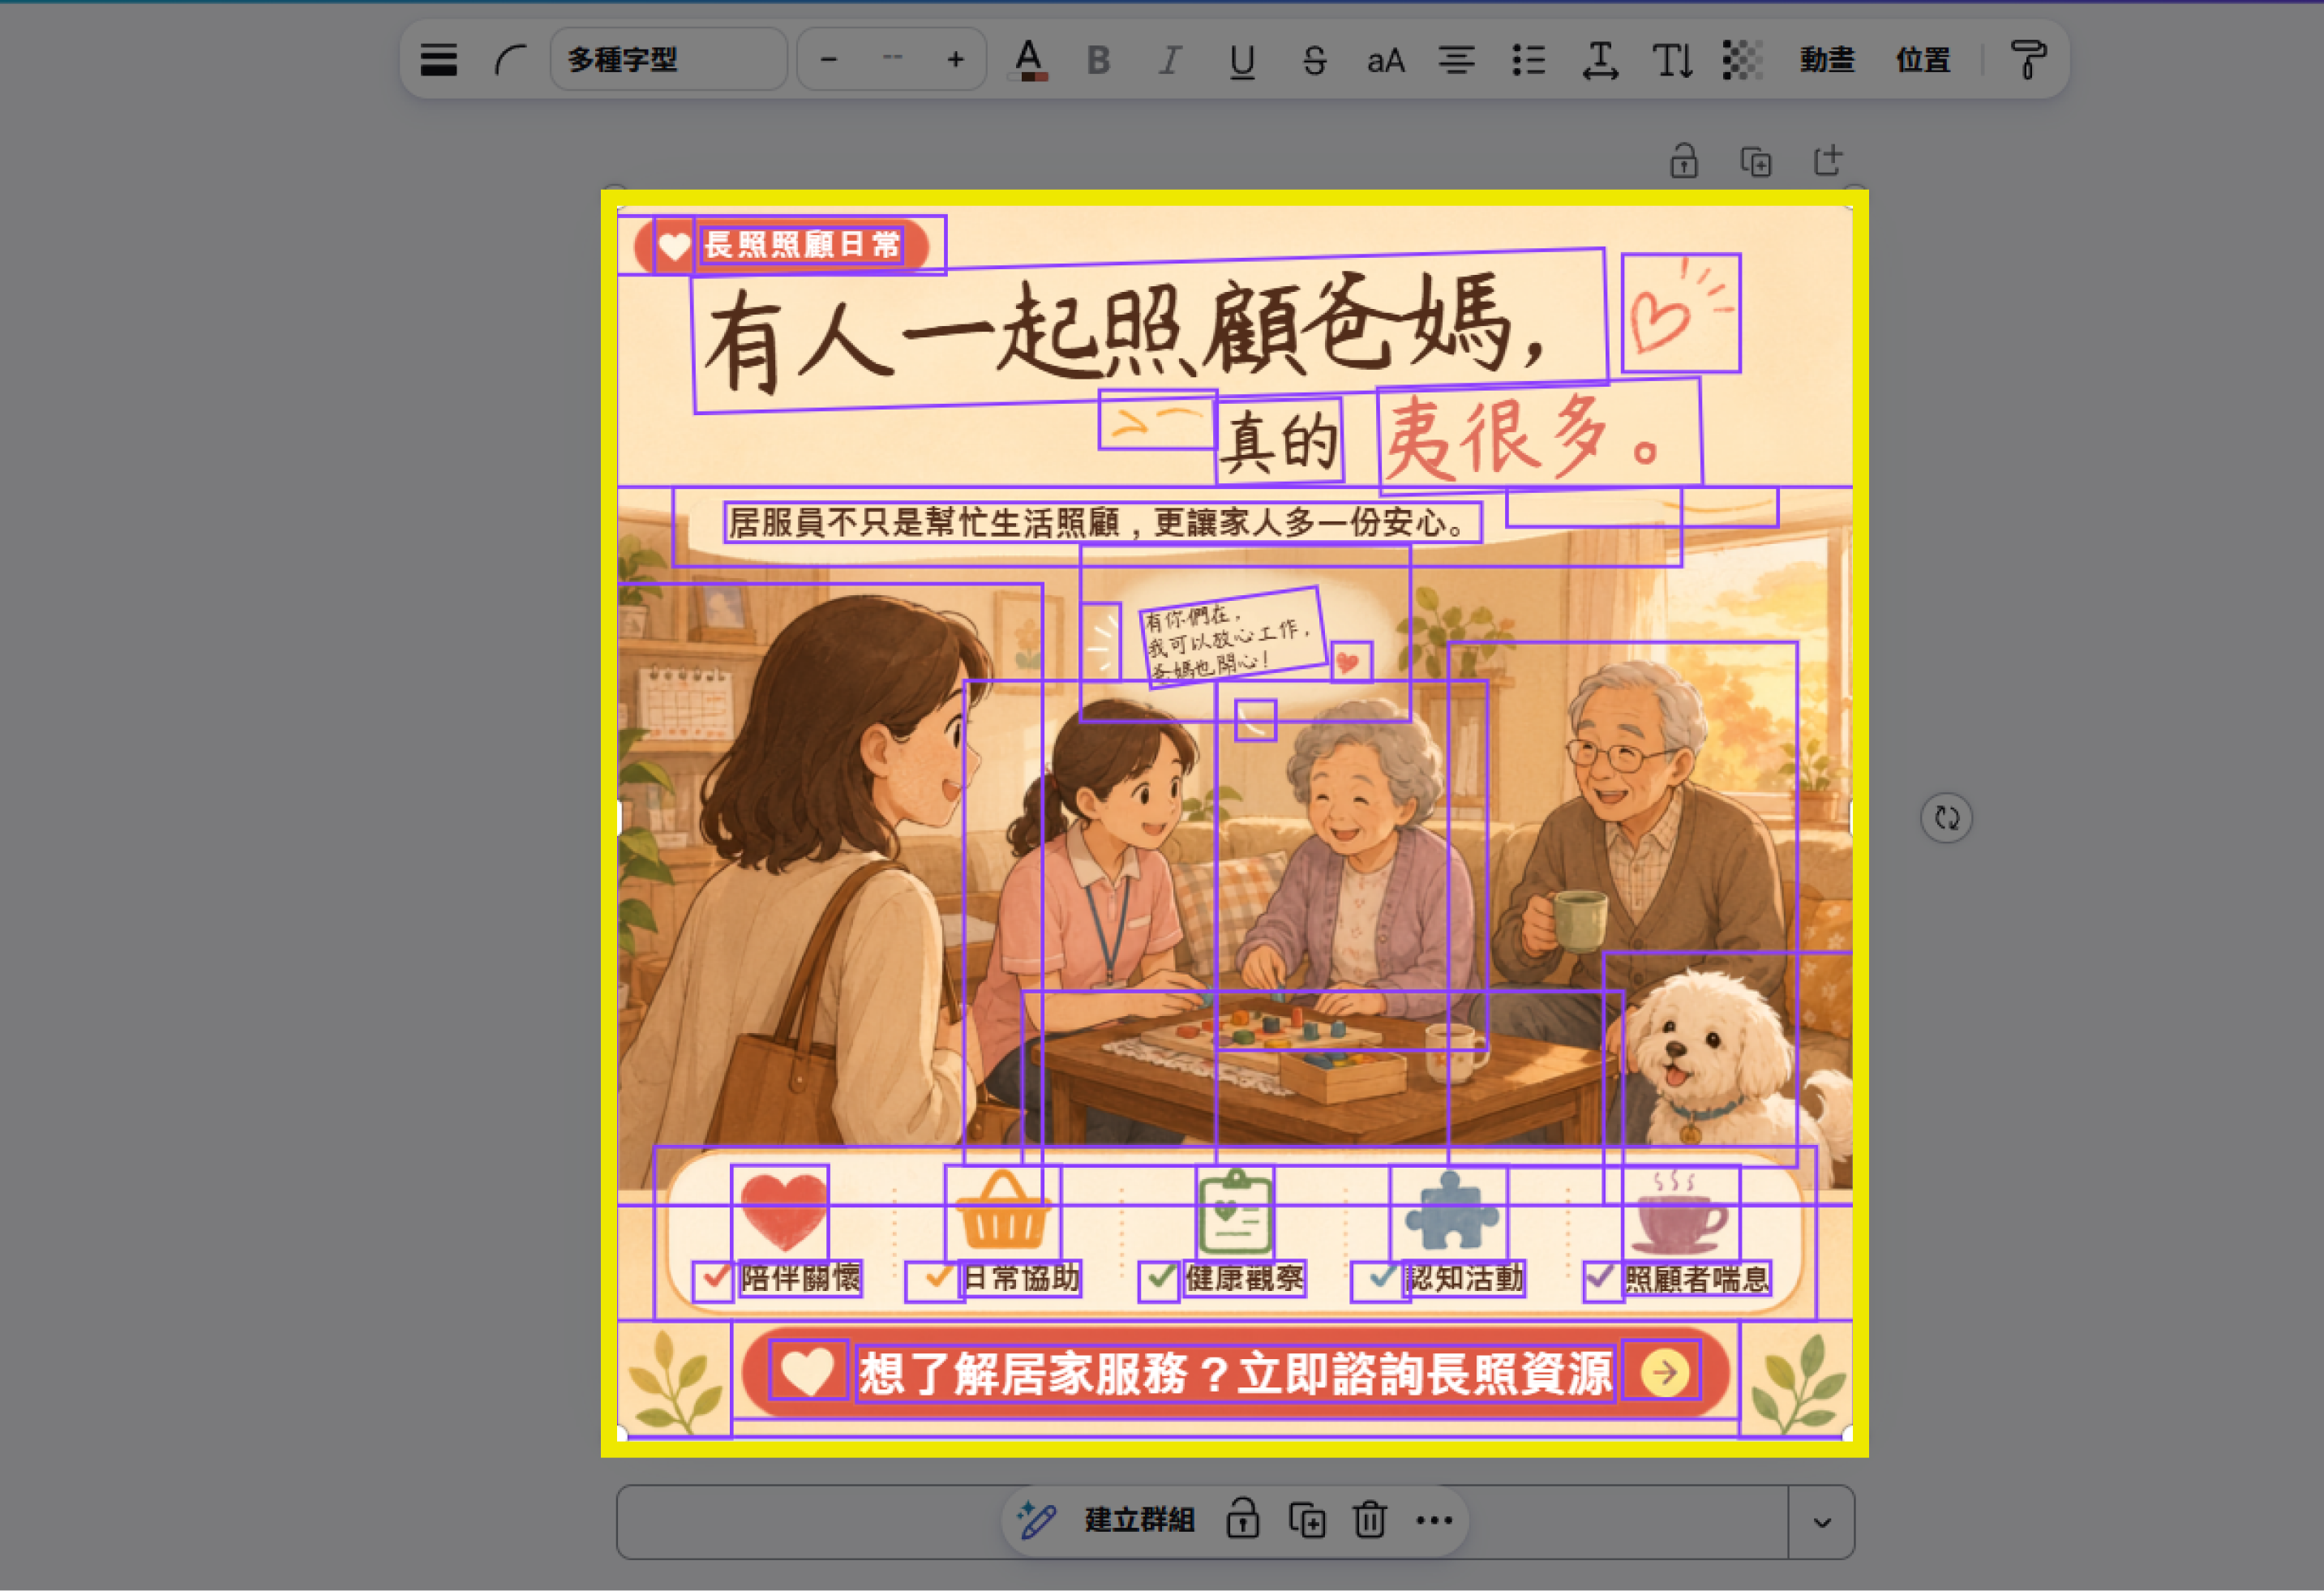Lock the page above canvas
The width and height of the screenshot is (2324, 1591).
1684,160
